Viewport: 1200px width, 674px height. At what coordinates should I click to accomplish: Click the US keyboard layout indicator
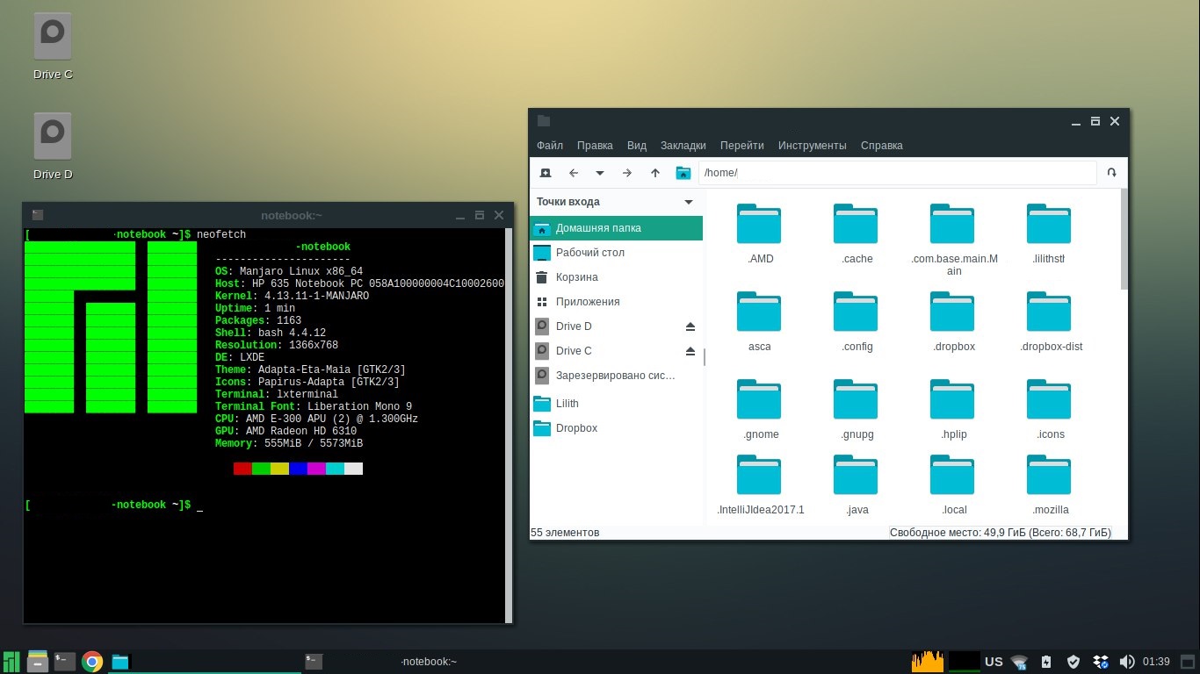pyautogui.click(x=994, y=662)
